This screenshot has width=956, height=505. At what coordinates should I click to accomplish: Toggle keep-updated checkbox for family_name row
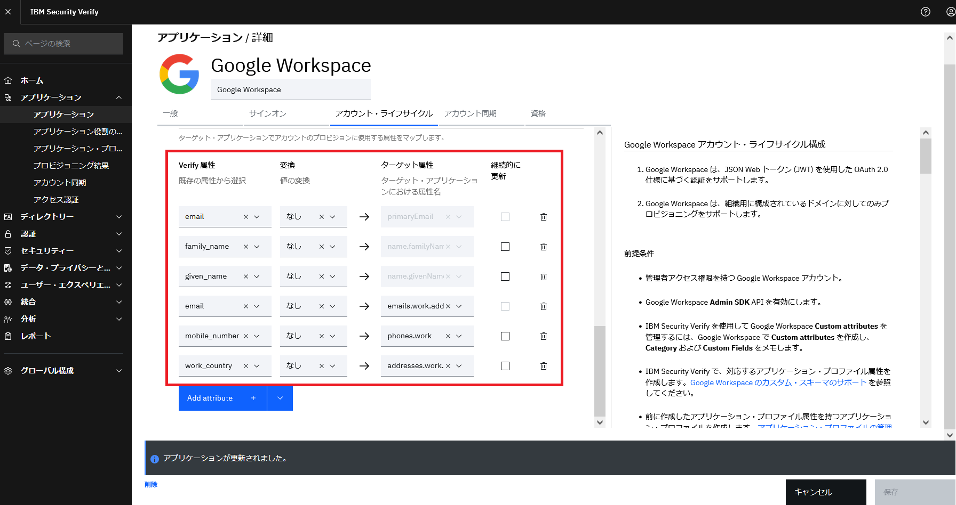505,247
